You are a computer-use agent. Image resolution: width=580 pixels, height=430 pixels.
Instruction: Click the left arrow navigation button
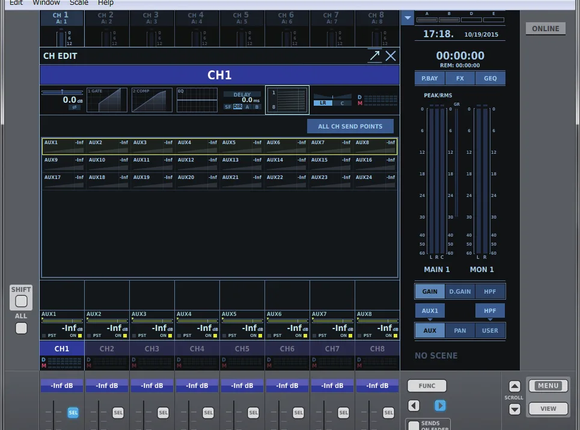414,405
